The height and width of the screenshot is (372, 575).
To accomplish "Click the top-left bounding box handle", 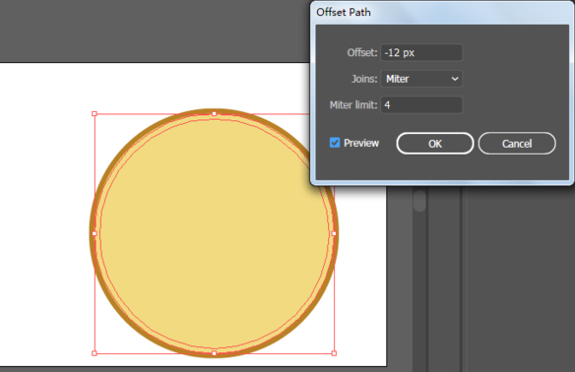I will 95,113.
